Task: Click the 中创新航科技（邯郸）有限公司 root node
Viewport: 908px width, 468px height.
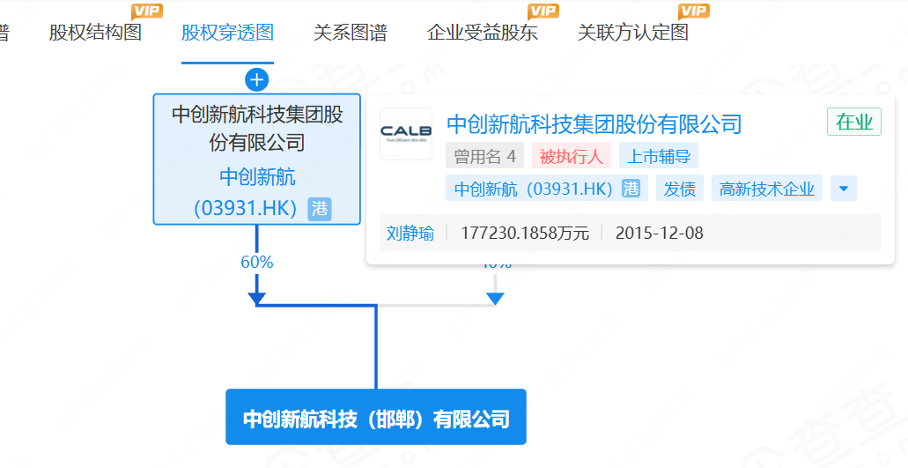Action: point(376,417)
